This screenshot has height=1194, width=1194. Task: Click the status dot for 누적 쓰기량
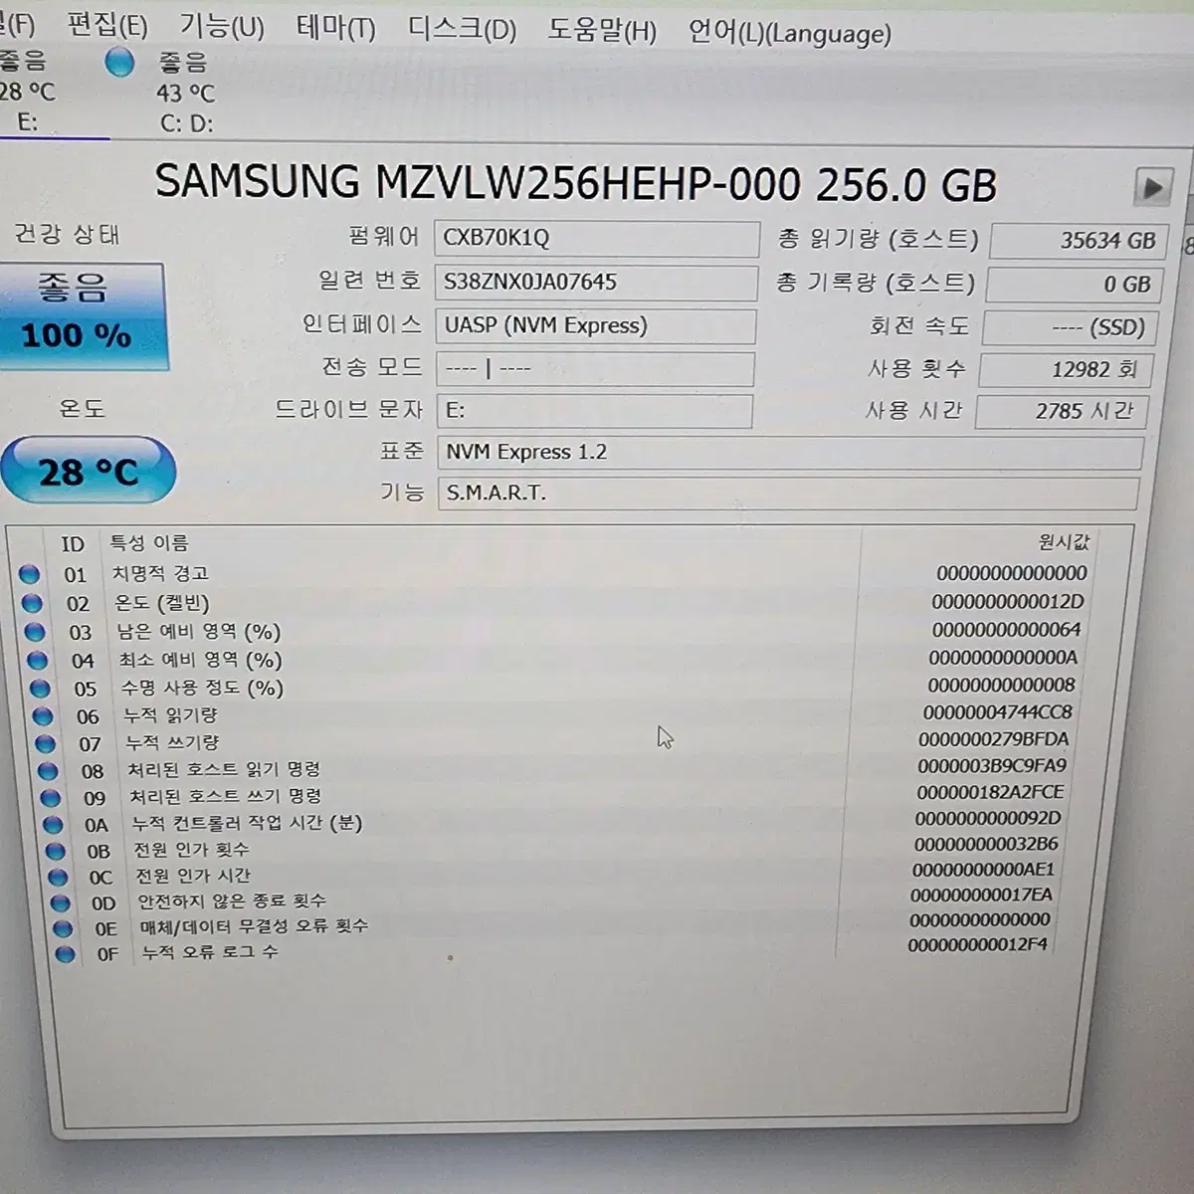click(45, 743)
